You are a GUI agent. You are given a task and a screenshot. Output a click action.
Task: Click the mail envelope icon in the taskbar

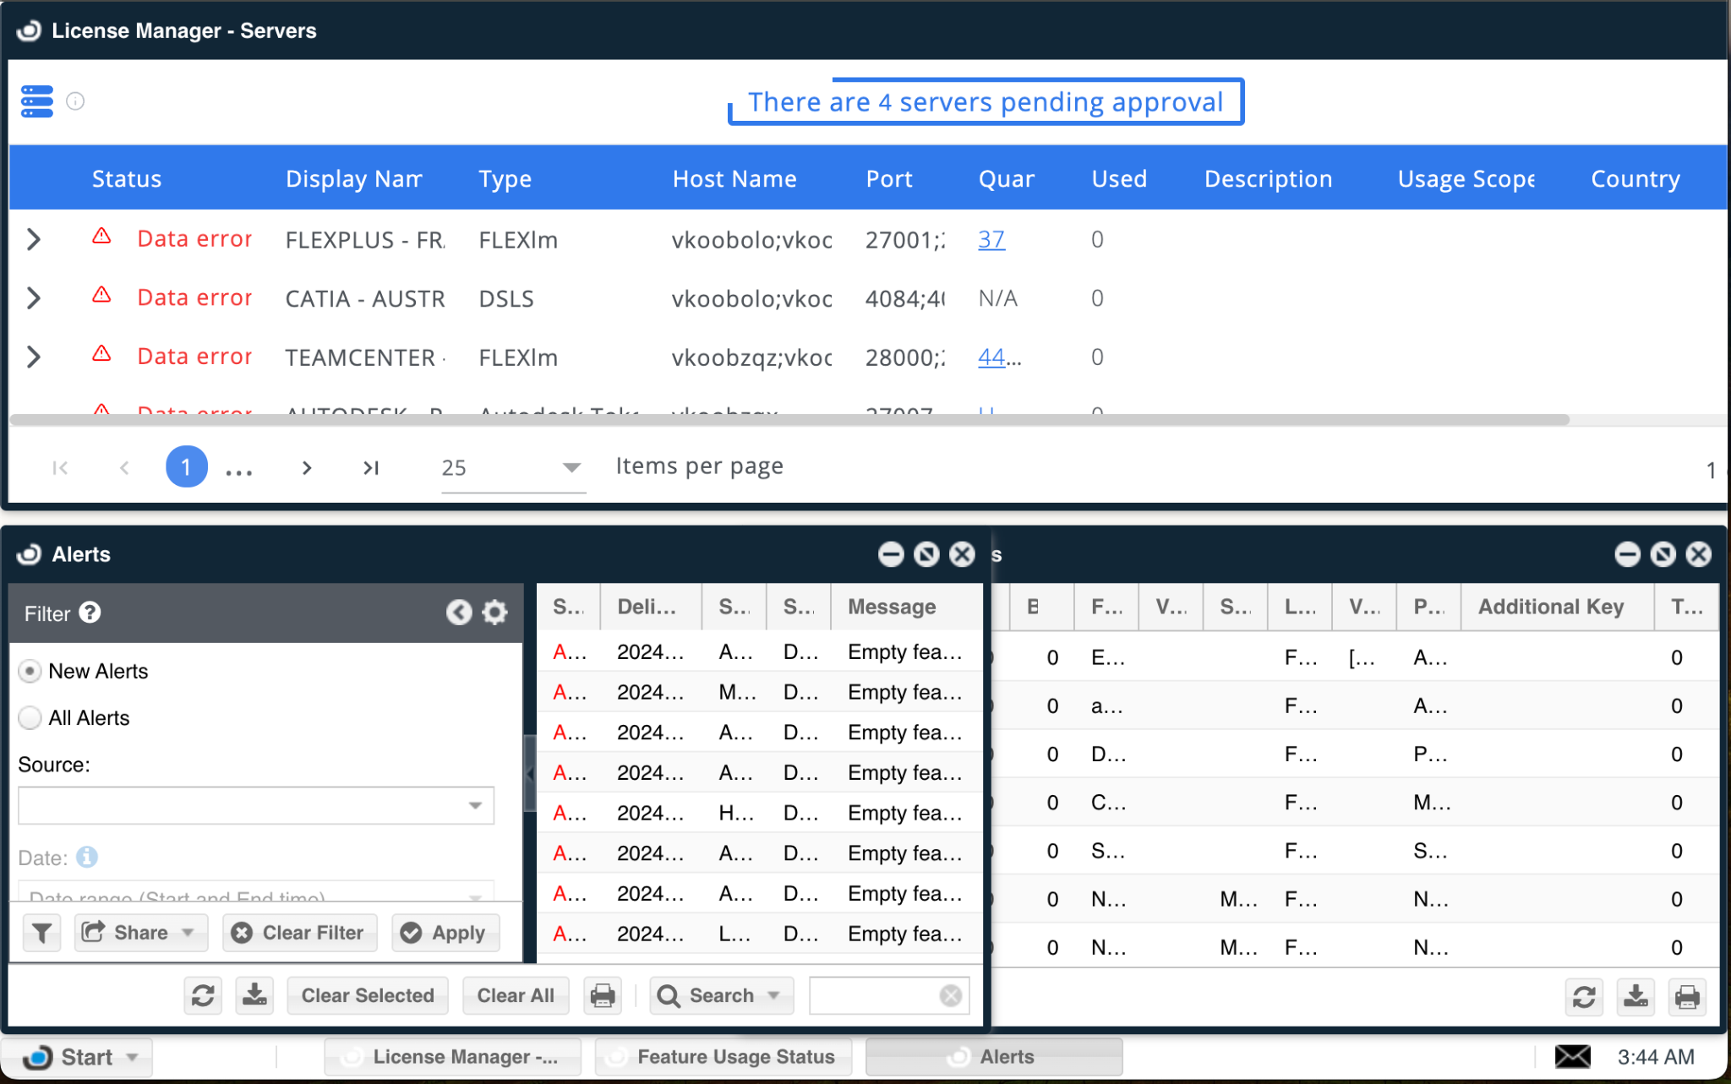[1572, 1057]
